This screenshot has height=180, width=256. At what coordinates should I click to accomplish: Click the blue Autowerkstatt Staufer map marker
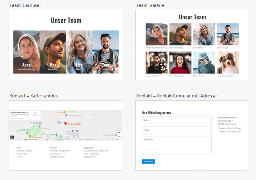(x=66, y=115)
